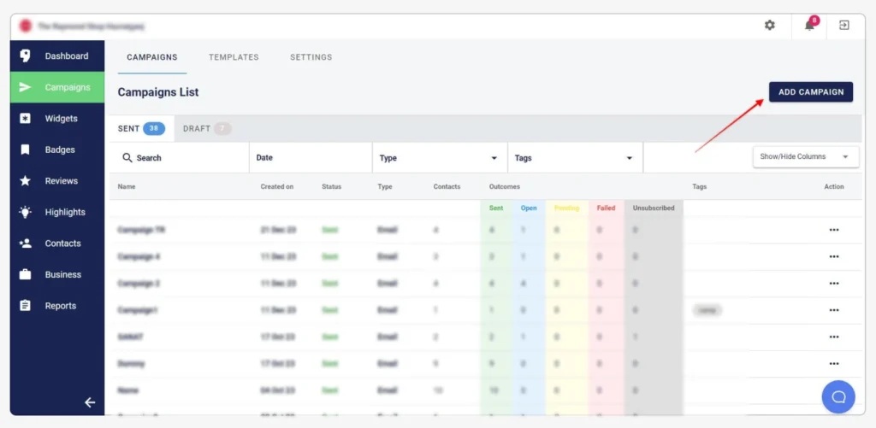Screen dimensions: 876x428
Task: Check notifications bell icon
Action: click(x=809, y=26)
